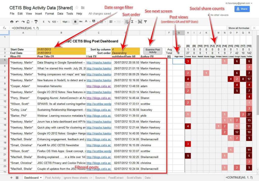The width and height of the screenshot is (259, 181).
Task: Click the merge cells icon
Action: click(x=119, y=22)
